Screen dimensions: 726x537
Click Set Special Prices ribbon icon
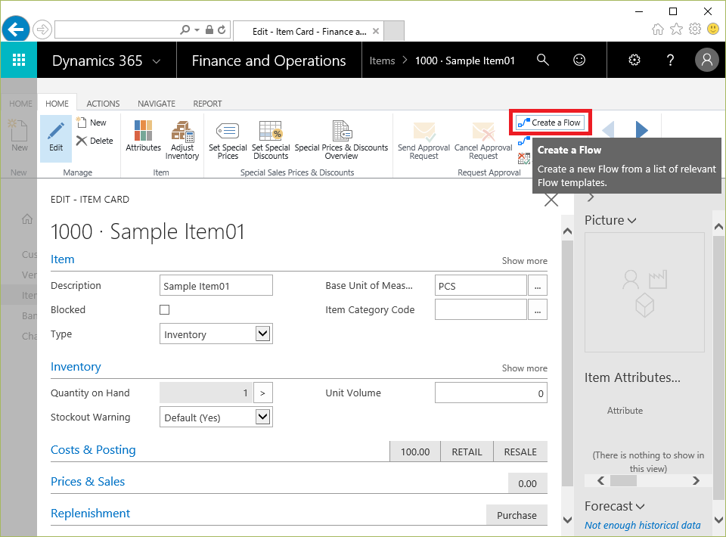[x=228, y=141]
